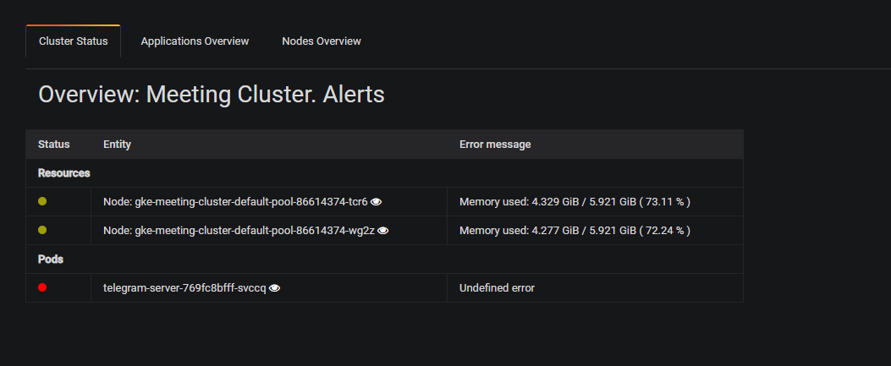Click the Entity column header
This screenshot has width=891, height=366.
tap(117, 145)
